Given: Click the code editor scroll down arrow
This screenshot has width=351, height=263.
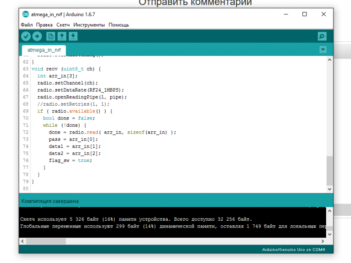Looking at the screenshot, I should (x=329, y=189).
